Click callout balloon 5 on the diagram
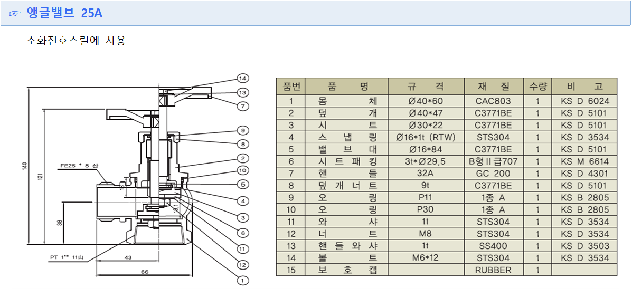The width and height of the screenshot is (632, 307). [243, 185]
